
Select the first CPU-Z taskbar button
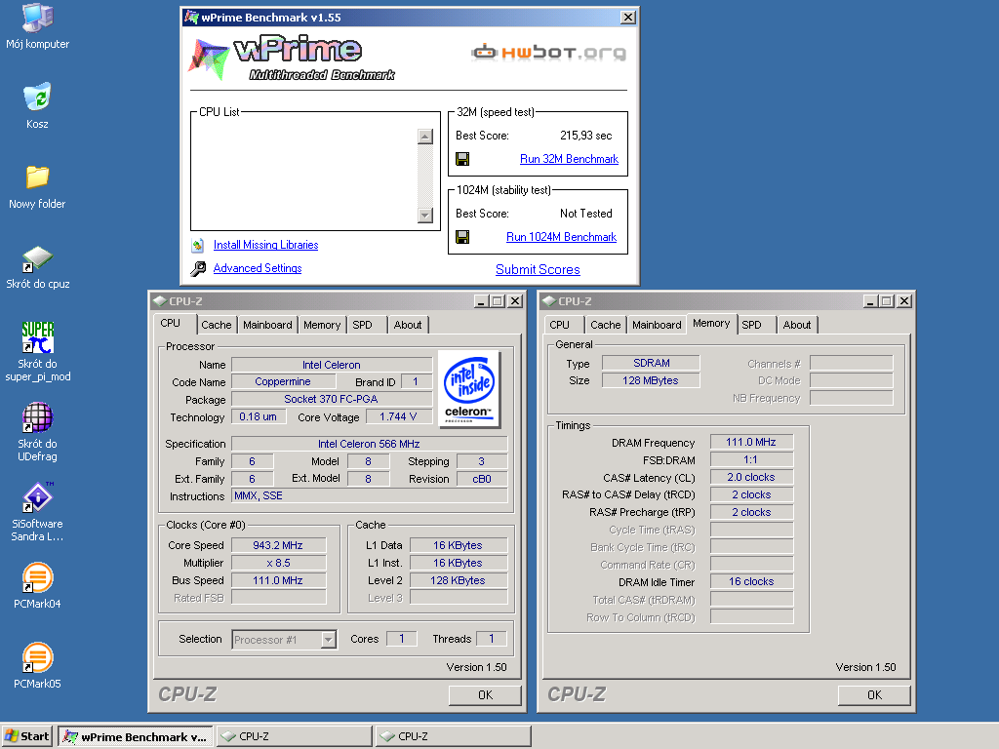(x=295, y=737)
